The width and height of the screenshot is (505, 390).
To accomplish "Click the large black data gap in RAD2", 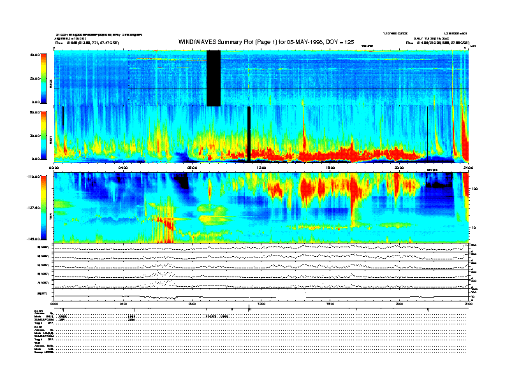I will point(214,78).
